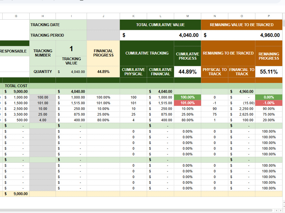Select the REMAINING TO BE TRACKED header

tap(228, 53)
